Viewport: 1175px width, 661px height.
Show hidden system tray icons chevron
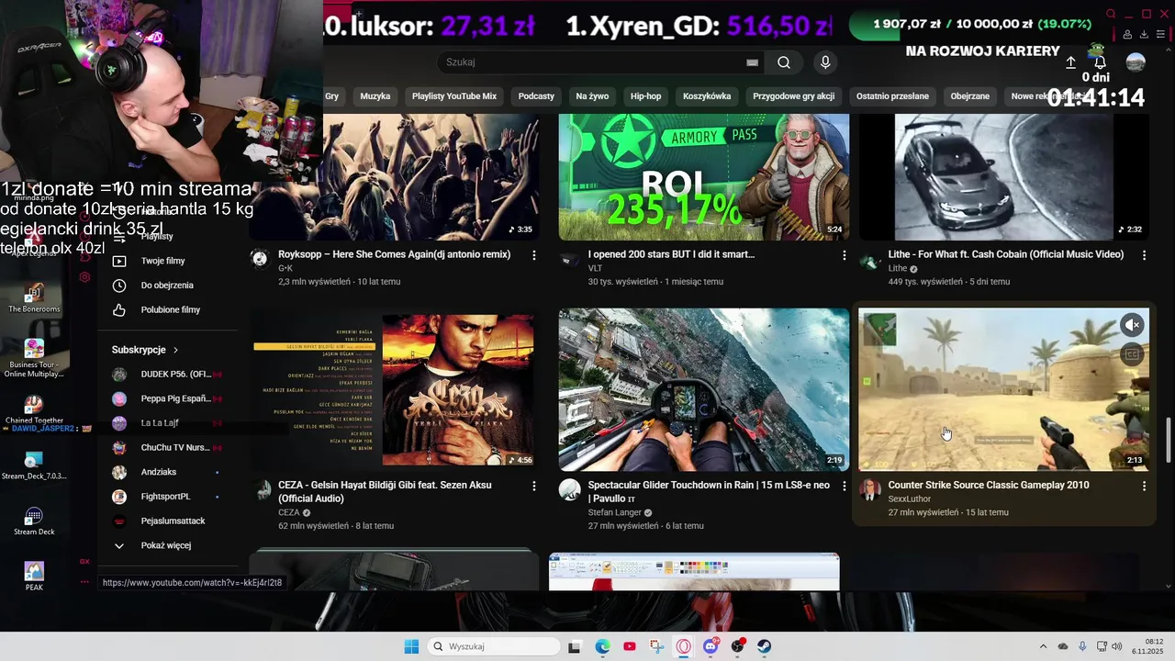coord(1043,646)
